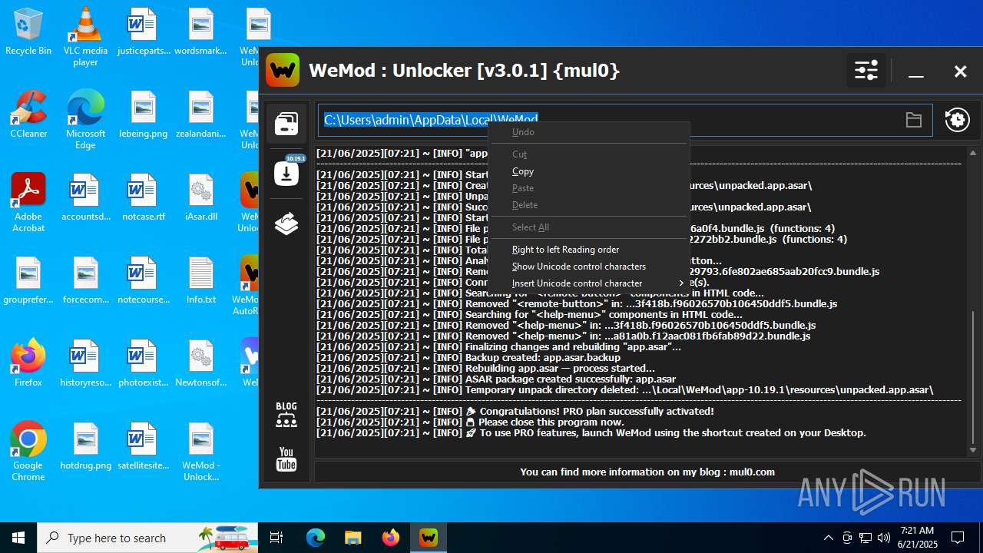Image resolution: width=983 pixels, height=553 pixels.
Task: Open the volume control in tray
Action: point(884,538)
